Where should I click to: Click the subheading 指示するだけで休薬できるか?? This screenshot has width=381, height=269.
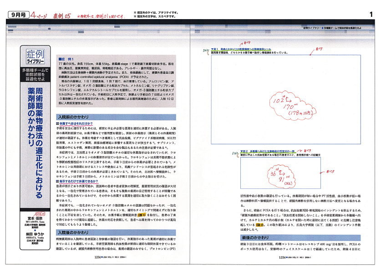tap(76, 181)
